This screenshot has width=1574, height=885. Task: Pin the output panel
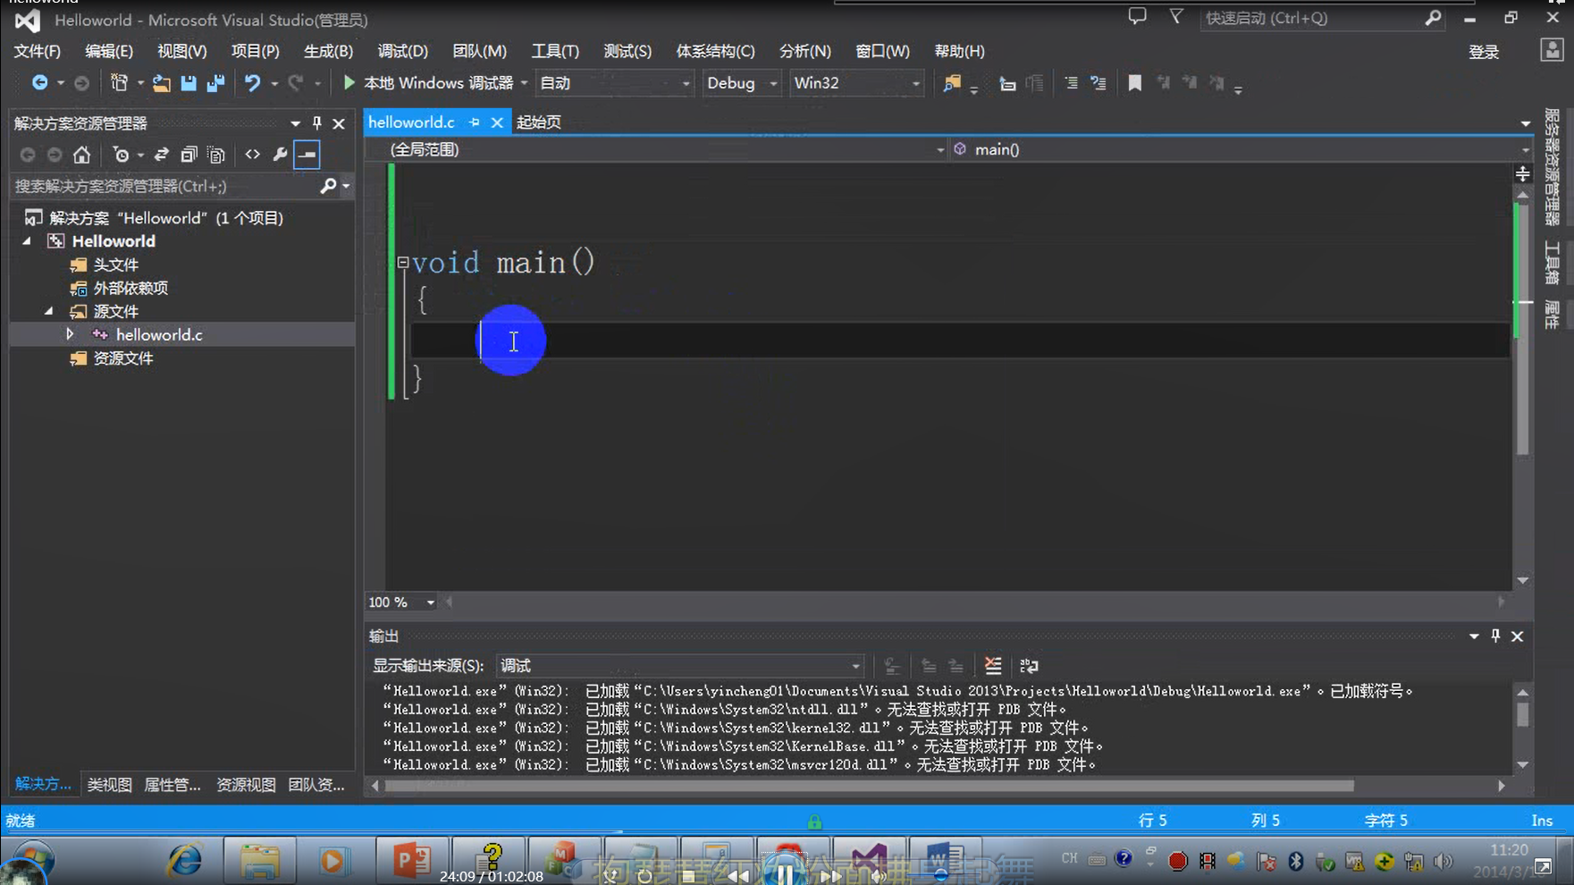[x=1495, y=636]
